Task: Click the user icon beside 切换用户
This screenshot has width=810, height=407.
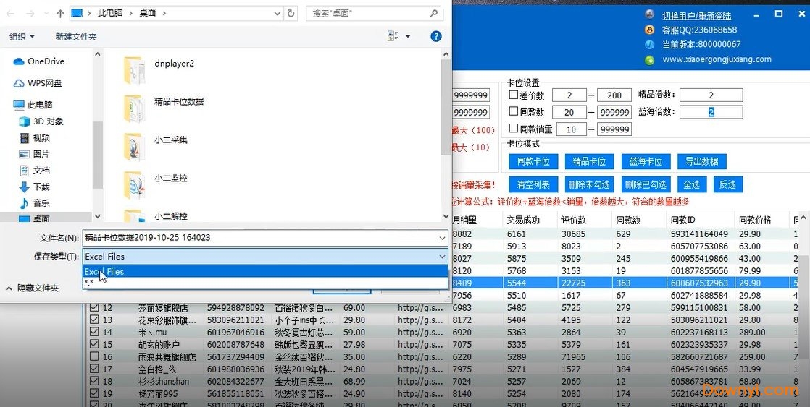Action: [649, 14]
